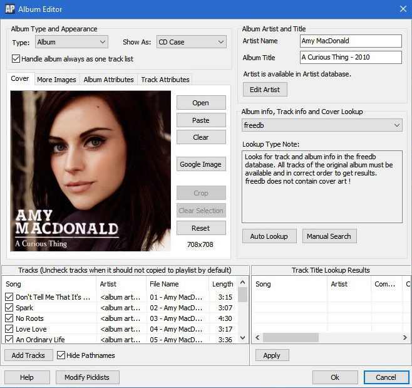Click the Add Tracks button
Viewport: 412px width, 388px height.
(x=28, y=355)
